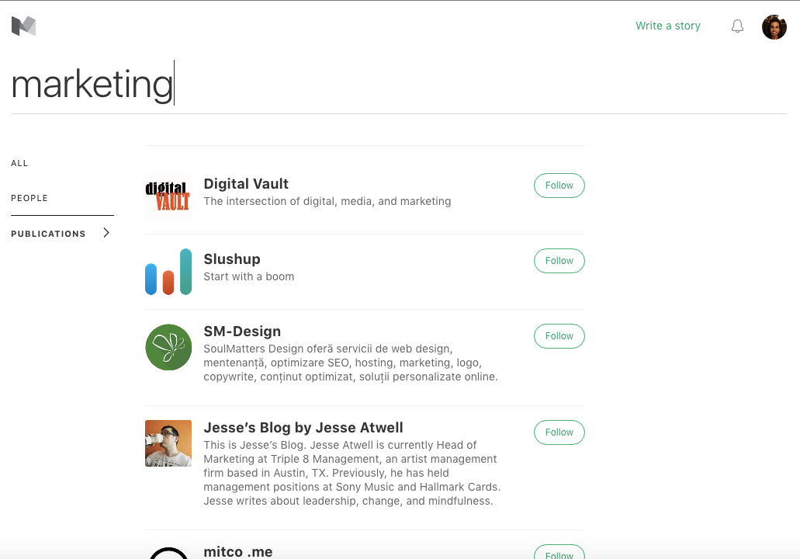
Task: Open the Digital Vault publication logo
Action: 168,196
